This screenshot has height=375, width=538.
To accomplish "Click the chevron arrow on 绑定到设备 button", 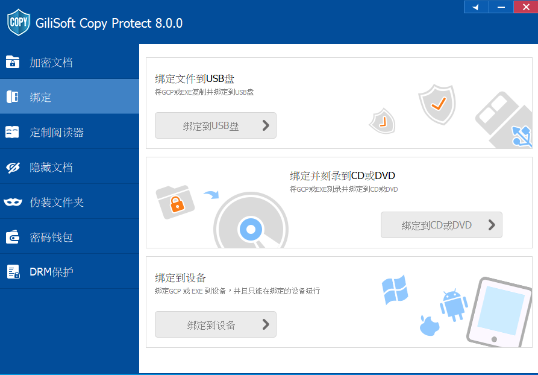I will (266, 324).
